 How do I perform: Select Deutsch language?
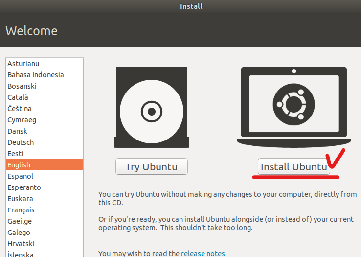tap(45, 142)
